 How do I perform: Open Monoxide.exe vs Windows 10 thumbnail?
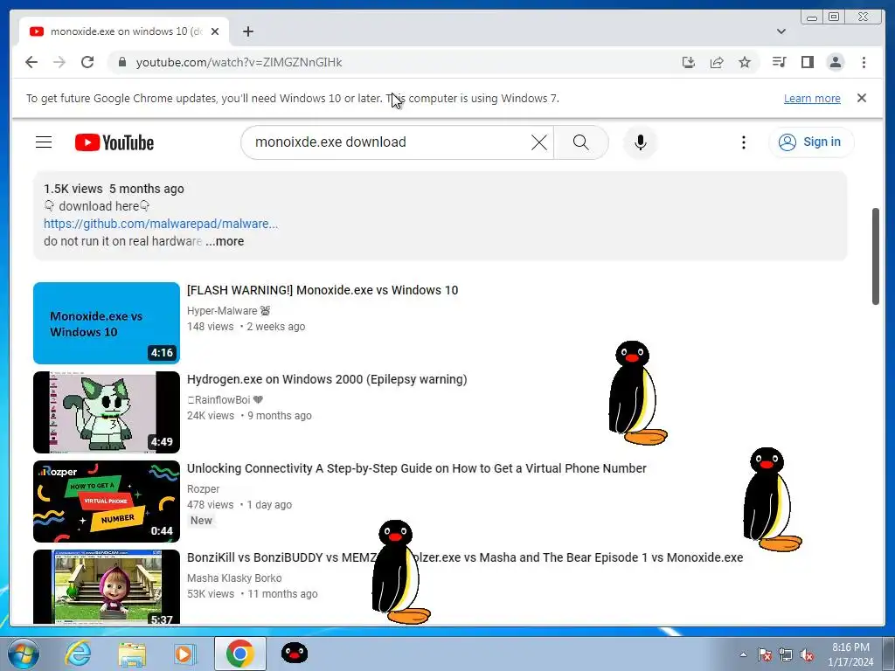click(106, 323)
